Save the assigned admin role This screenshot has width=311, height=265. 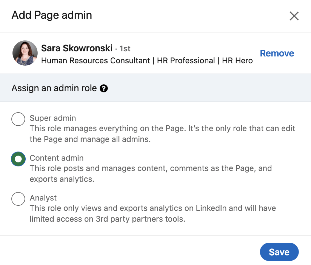[279, 252]
